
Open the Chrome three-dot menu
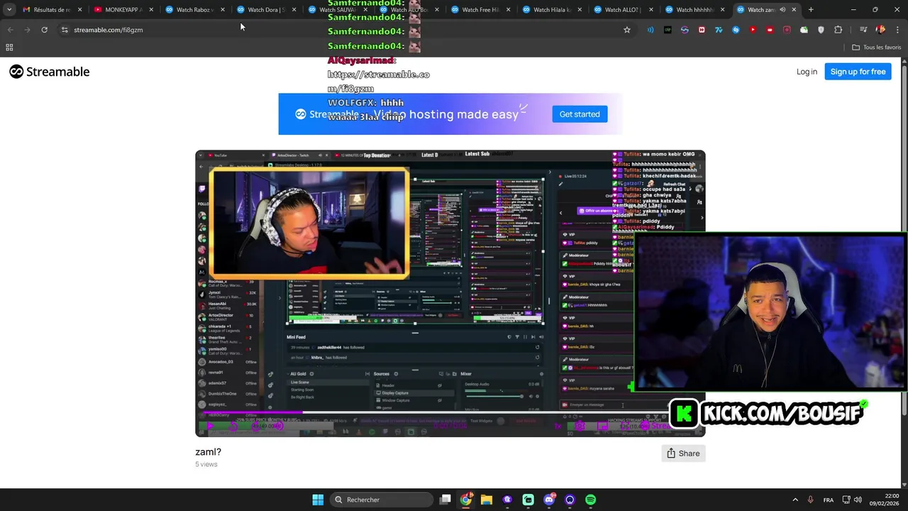(x=897, y=30)
